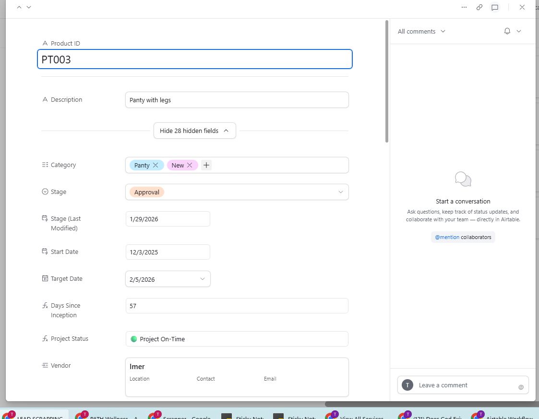Remove the Panty category tag
The width and height of the screenshot is (539, 419).
(156, 165)
